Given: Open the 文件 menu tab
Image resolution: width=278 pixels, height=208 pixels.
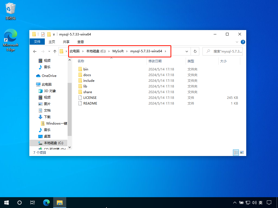Looking at the screenshot, I should coord(37,42).
